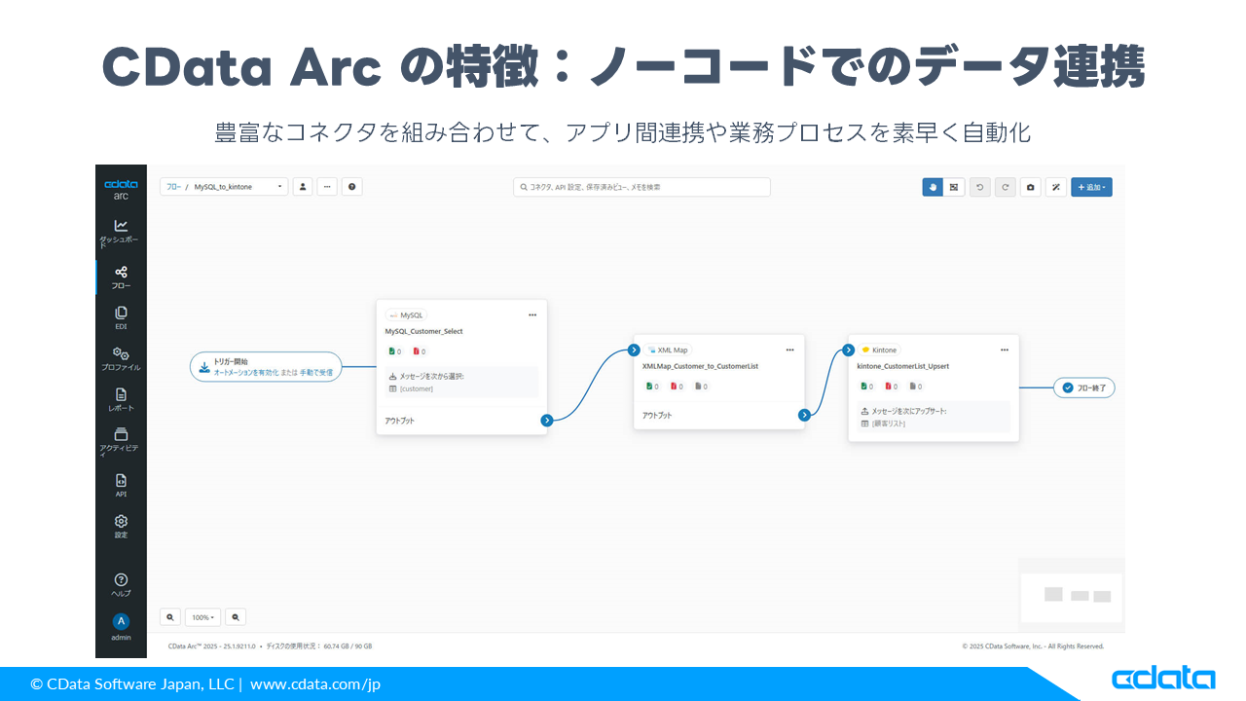Screen dimensions: 1246x701
Task: Click the download icon in トリガー開始
Action: 203,367
